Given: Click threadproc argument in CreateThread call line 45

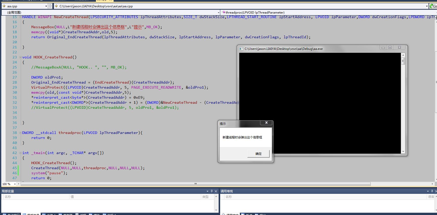Looking at the screenshot, I should tap(95, 168).
